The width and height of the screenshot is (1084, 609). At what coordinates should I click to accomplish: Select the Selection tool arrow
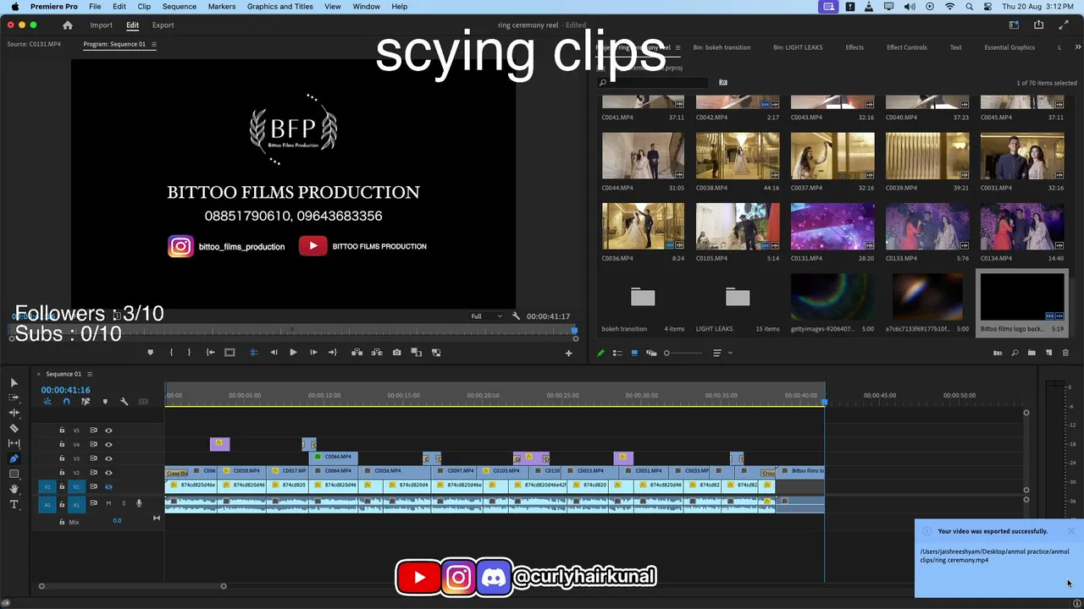click(x=14, y=383)
